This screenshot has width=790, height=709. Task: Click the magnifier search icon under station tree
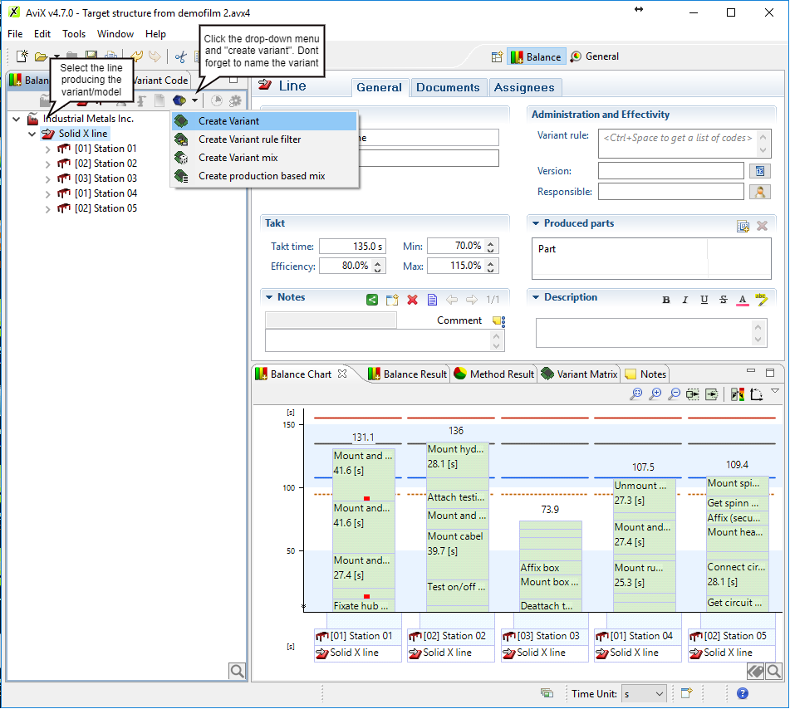coord(237,671)
